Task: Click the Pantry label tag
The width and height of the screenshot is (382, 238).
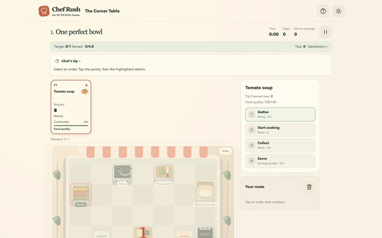Action: [81, 204]
